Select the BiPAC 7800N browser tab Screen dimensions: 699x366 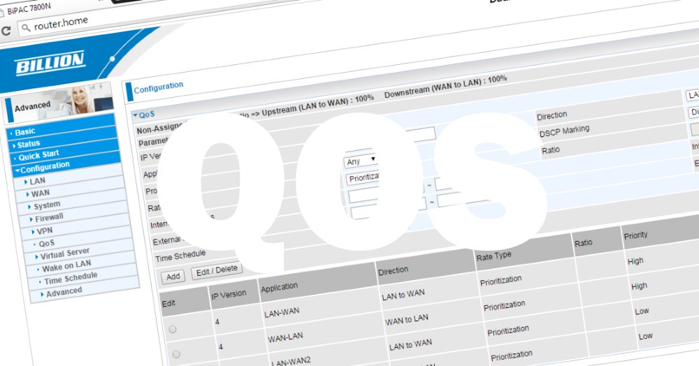click(28, 8)
